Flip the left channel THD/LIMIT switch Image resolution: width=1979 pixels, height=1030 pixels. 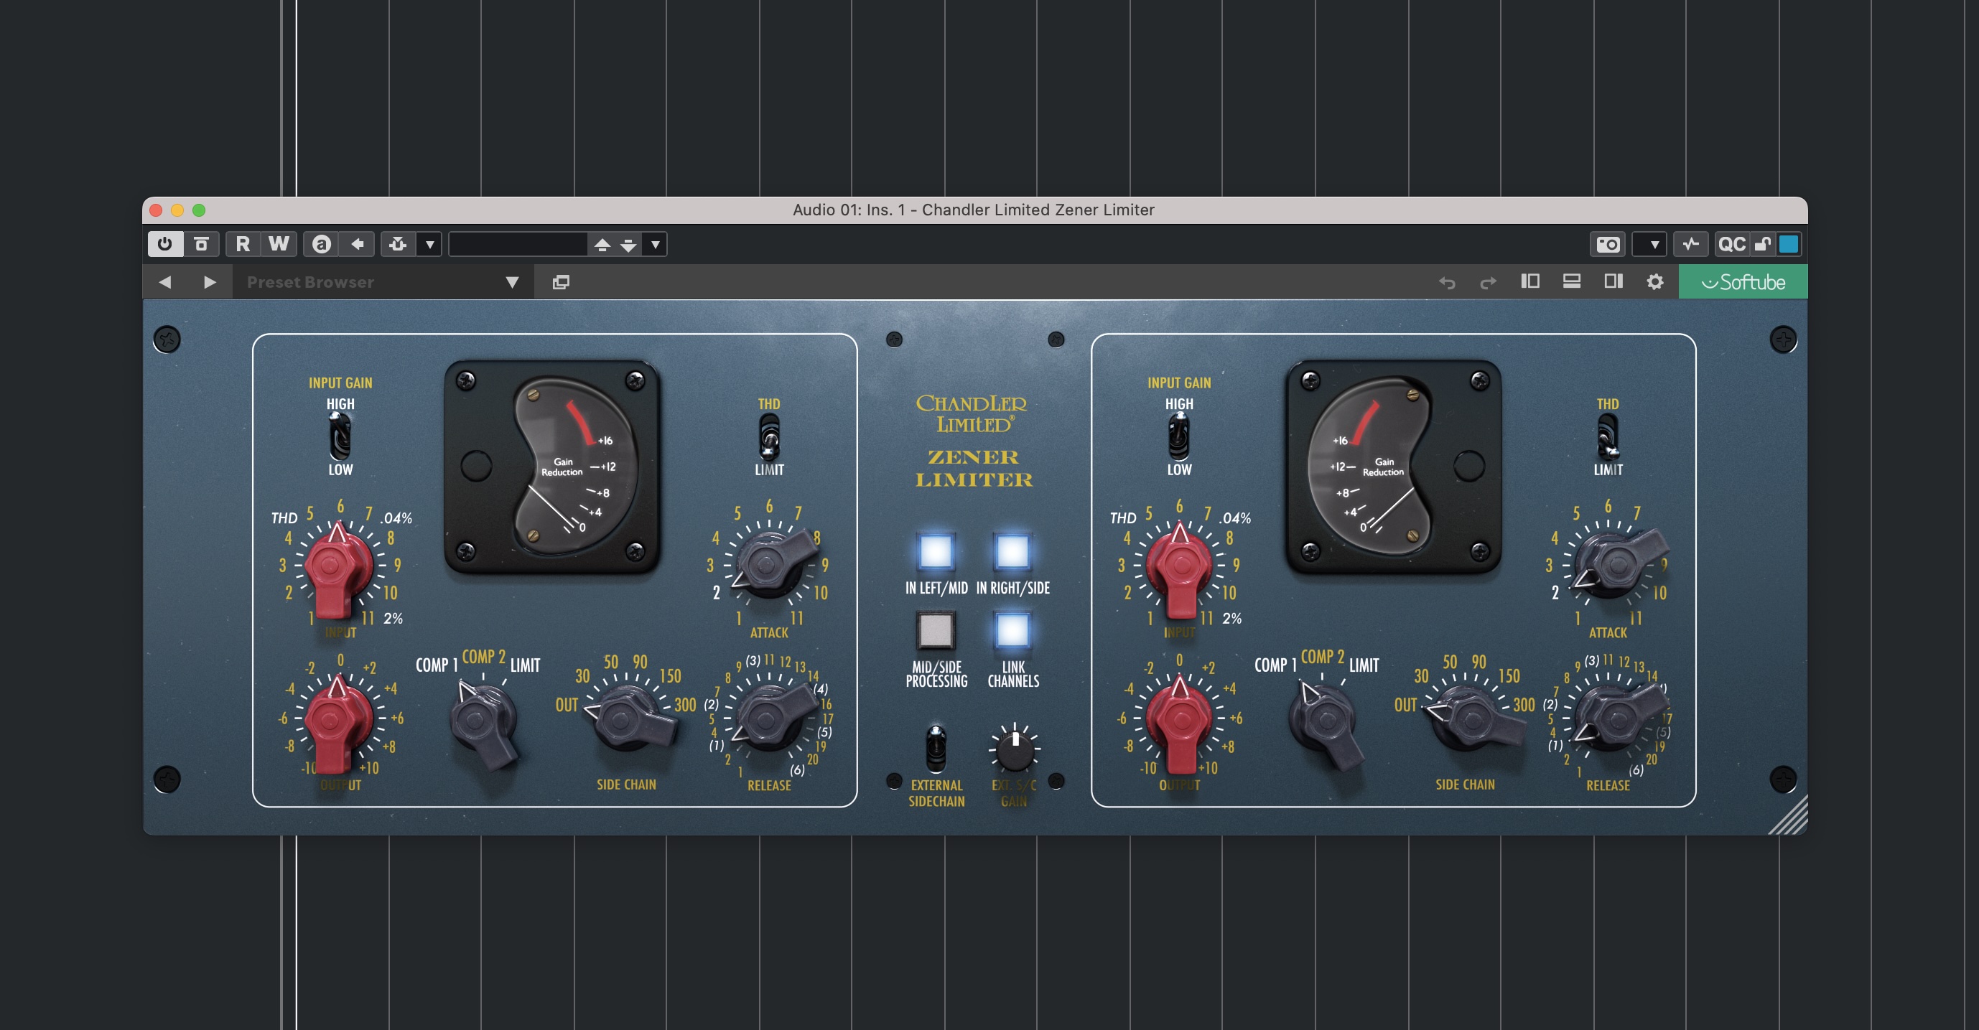[x=769, y=436]
